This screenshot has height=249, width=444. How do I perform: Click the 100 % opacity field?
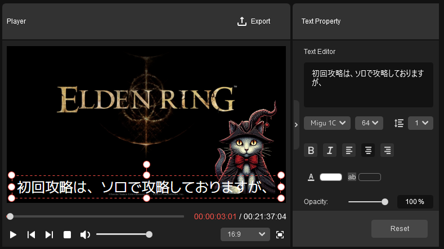pyautogui.click(x=415, y=202)
